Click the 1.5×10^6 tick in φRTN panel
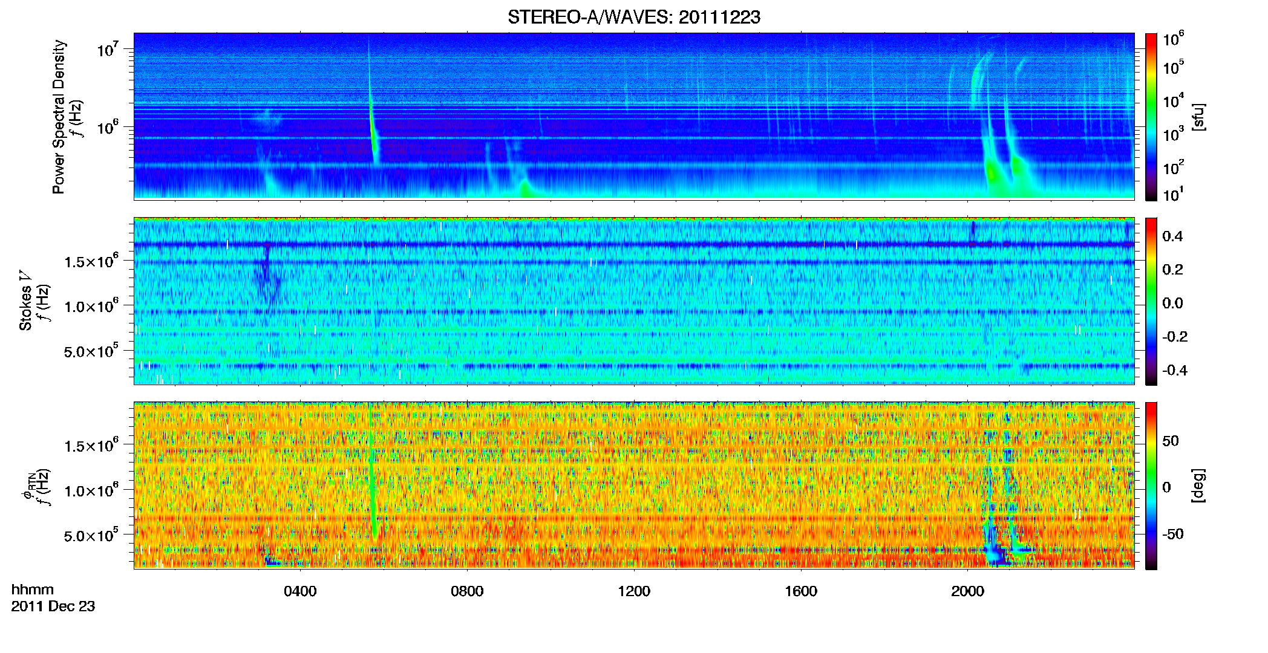Screen dimensions: 1268x653 pyautogui.click(x=91, y=446)
